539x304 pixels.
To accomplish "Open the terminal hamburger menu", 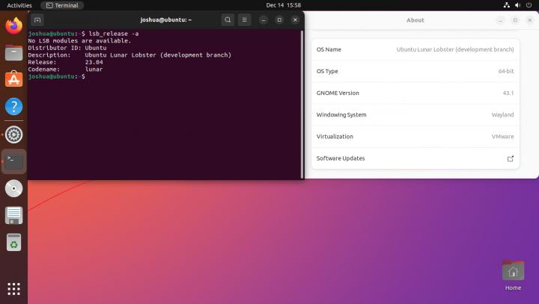I will [x=244, y=19].
